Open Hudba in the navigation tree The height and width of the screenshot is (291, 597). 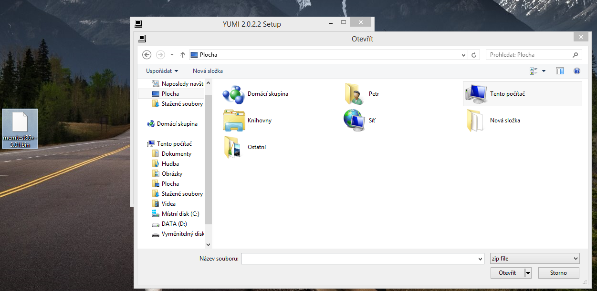166,164
